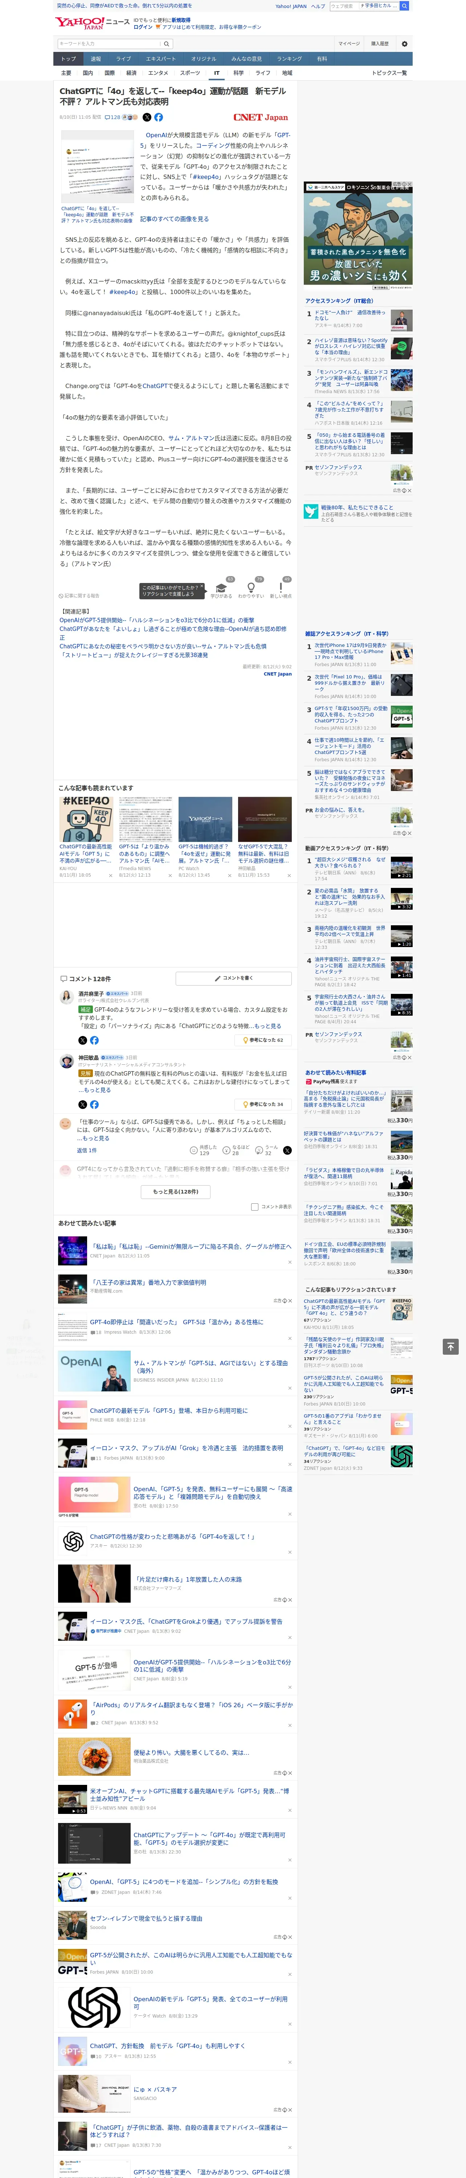Click the pencil コメントを書く button
The image size is (466, 2178).
click(x=234, y=978)
